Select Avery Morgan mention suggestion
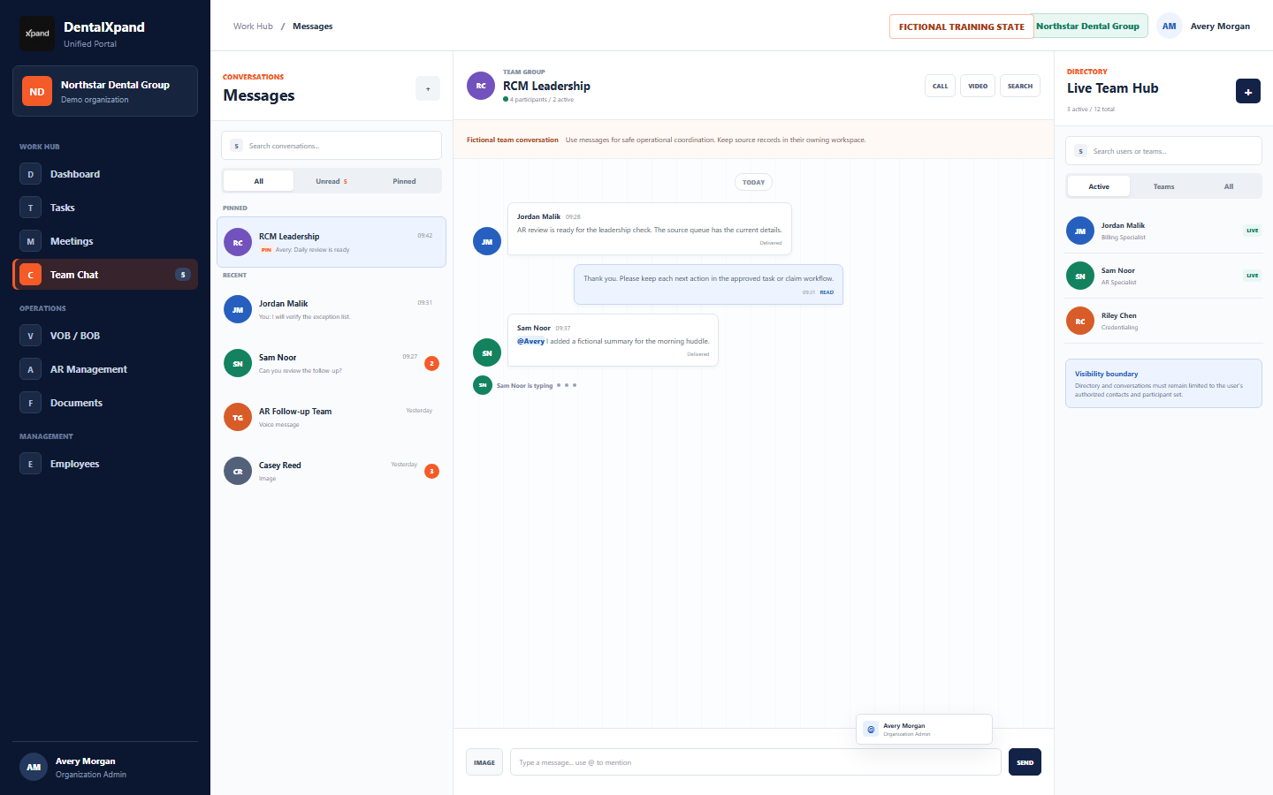This screenshot has width=1273, height=795. coord(924,730)
